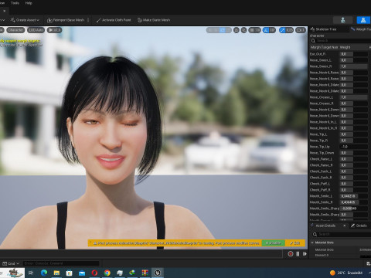Toggle coordinate system globe icon

(237, 30)
